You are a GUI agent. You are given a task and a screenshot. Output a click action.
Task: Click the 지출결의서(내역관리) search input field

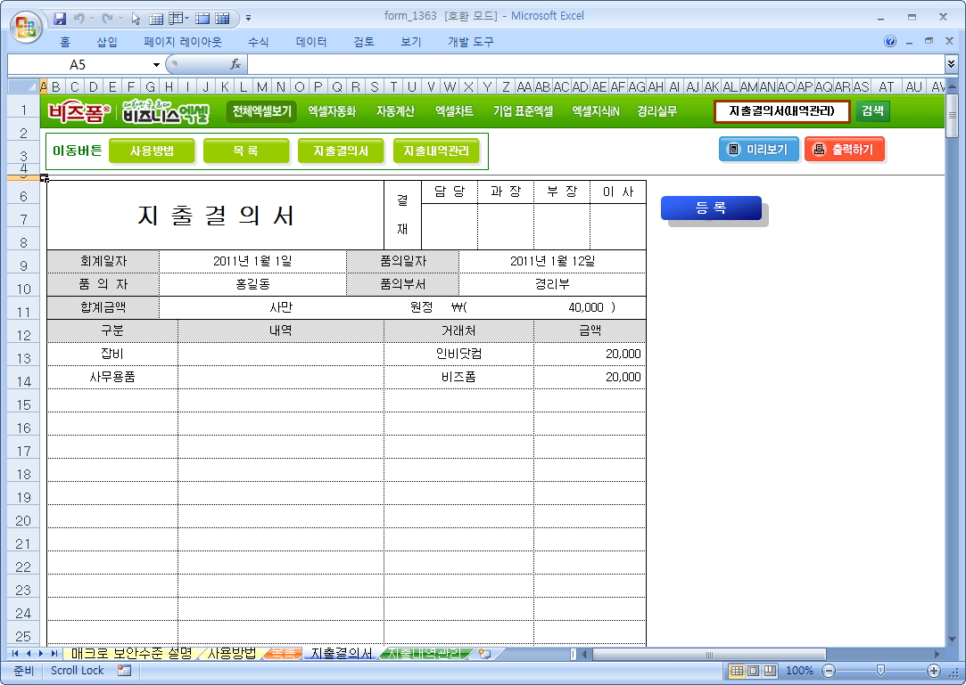(x=782, y=111)
